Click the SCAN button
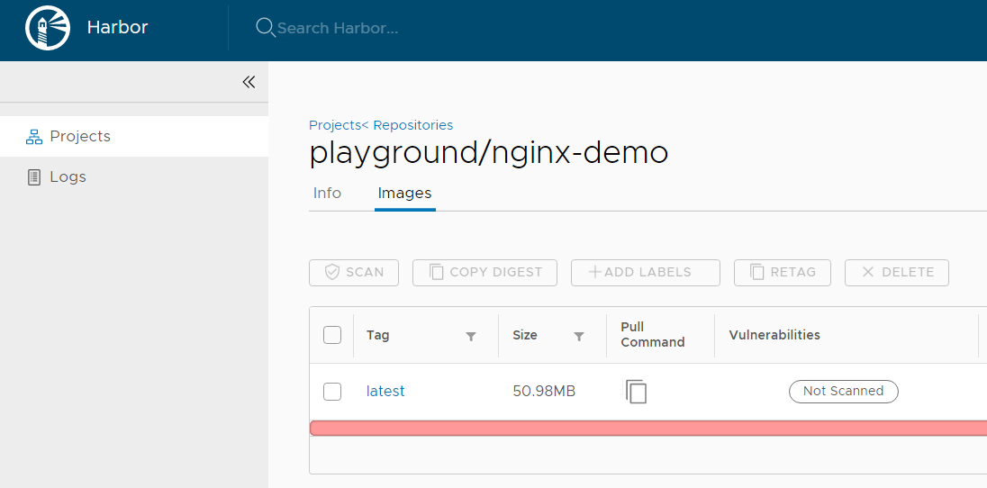 354,273
